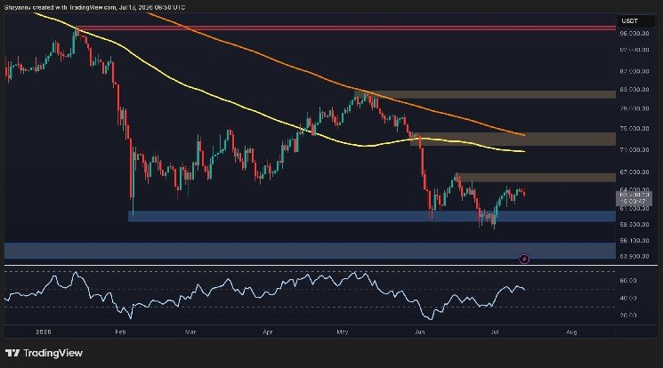This screenshot has width=663, height=368.
Task: Click the purple lightning bolt event icon
Action: [x=524, y=259]
